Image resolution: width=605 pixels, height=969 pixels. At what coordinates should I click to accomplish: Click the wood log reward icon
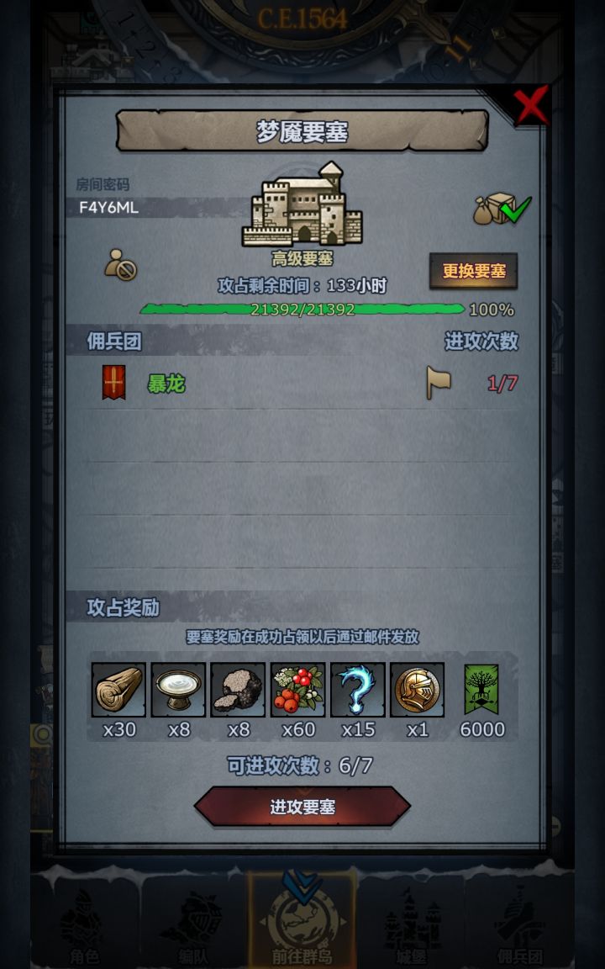118,690
